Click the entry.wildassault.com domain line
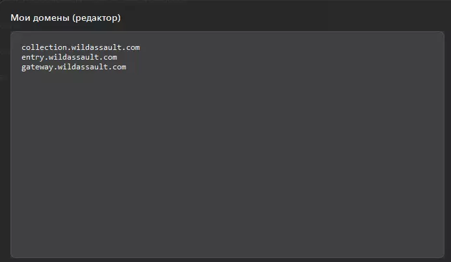 [x=69, y=57]
